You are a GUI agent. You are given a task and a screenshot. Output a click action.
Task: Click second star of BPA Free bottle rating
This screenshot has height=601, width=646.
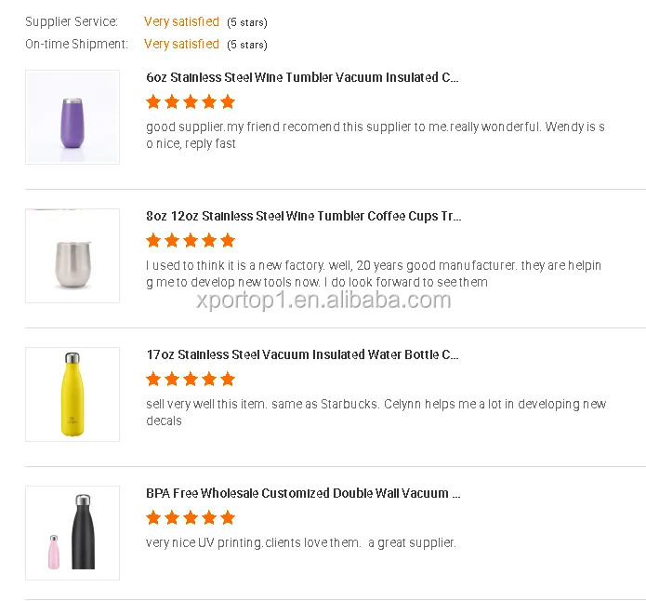172,517
